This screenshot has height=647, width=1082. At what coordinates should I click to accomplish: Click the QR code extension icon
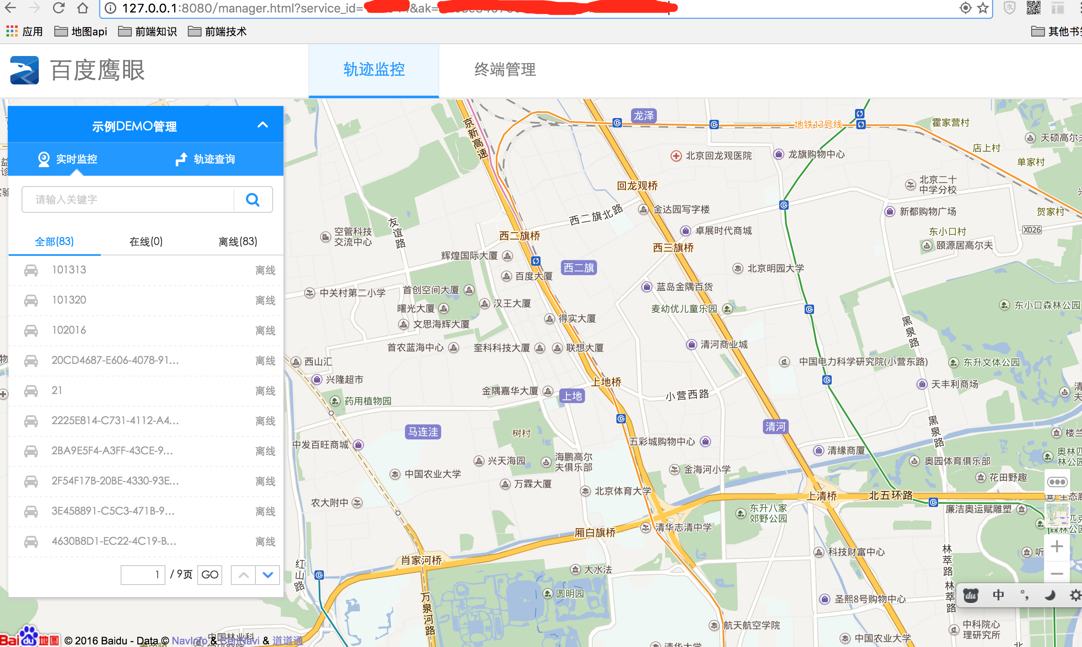pos(1033,8)
